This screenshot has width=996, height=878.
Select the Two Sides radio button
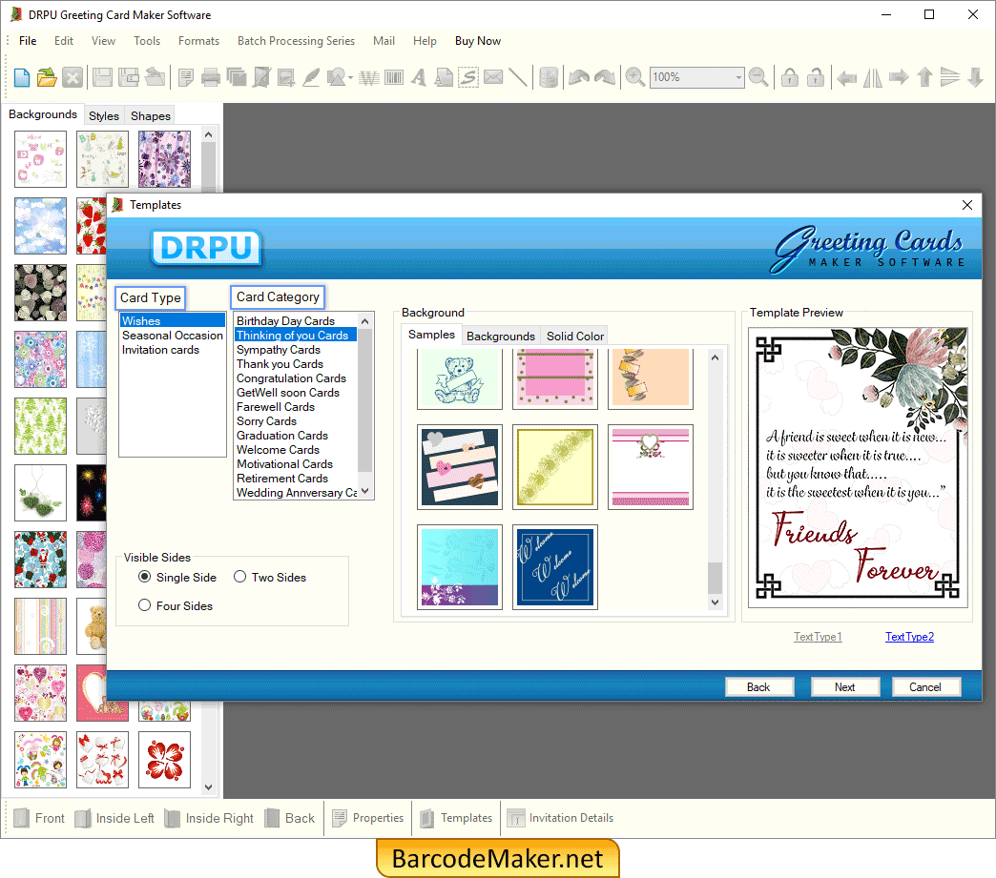(x=240, y=577)
